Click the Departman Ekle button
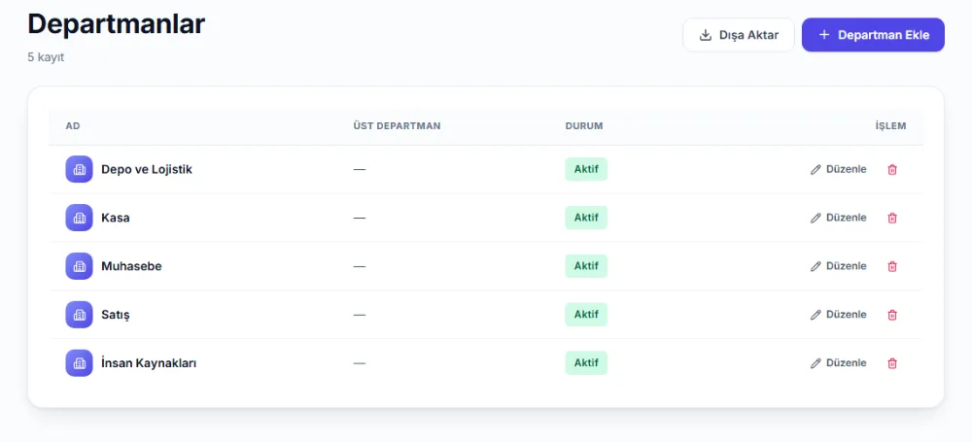The image size is (972, 442). (x=873, y=35)
